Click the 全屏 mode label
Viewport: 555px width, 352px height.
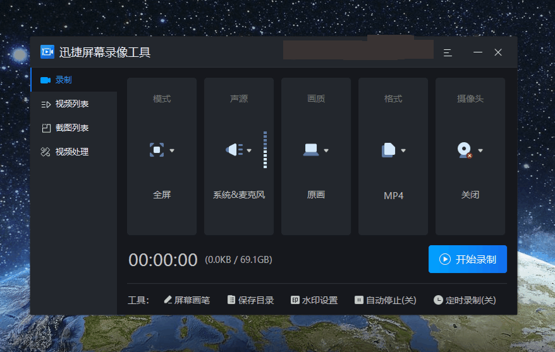162,195
